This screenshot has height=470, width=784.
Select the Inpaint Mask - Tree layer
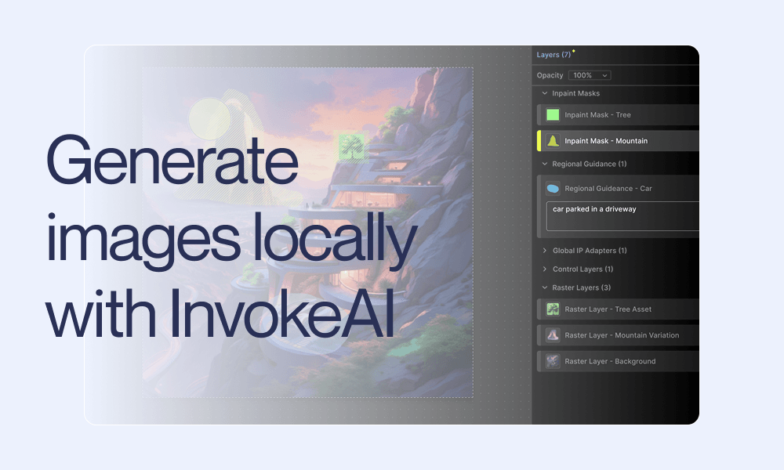(597, 115)
